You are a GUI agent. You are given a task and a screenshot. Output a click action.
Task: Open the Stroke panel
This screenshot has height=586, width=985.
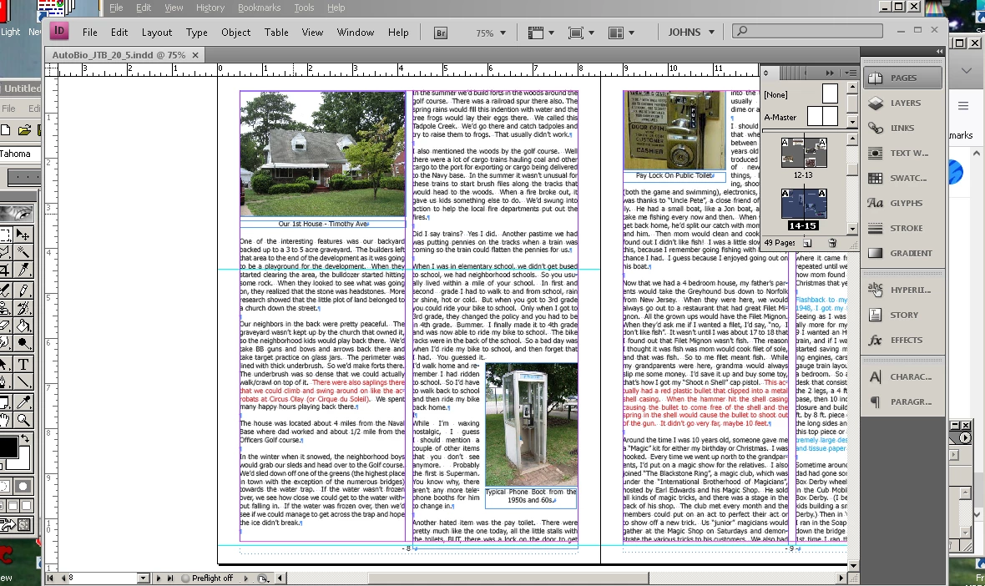[902, 229]
